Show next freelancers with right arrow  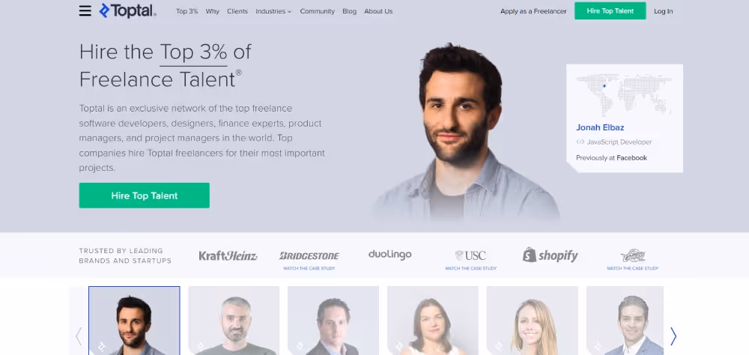(673, 336)
